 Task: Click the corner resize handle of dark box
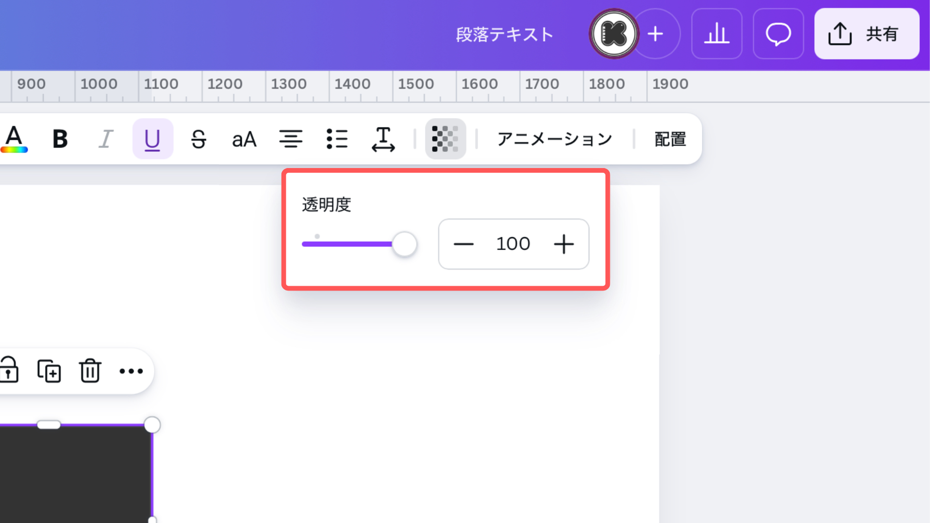[152, 425]
